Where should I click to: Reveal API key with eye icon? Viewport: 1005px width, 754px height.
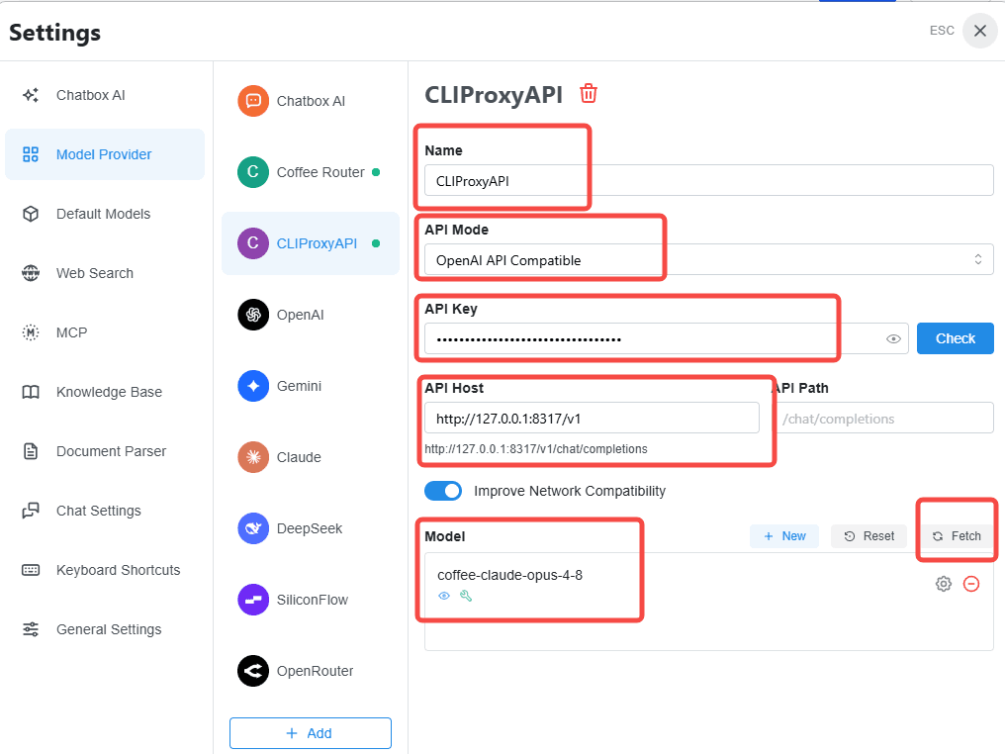(893, 338)
